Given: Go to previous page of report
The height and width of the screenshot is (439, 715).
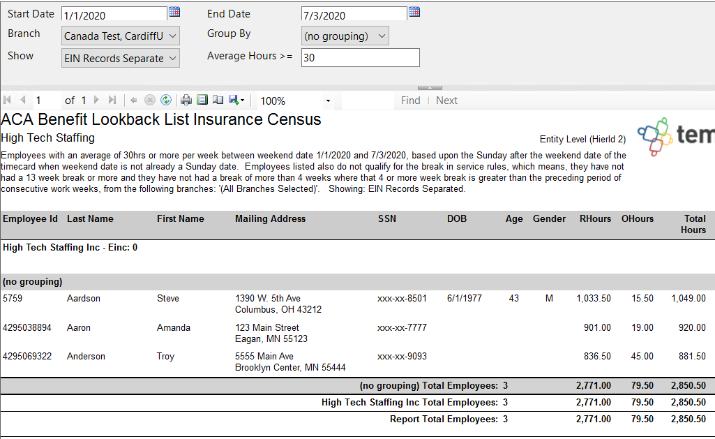Looking at the screenshot, I should click(23, 100).
